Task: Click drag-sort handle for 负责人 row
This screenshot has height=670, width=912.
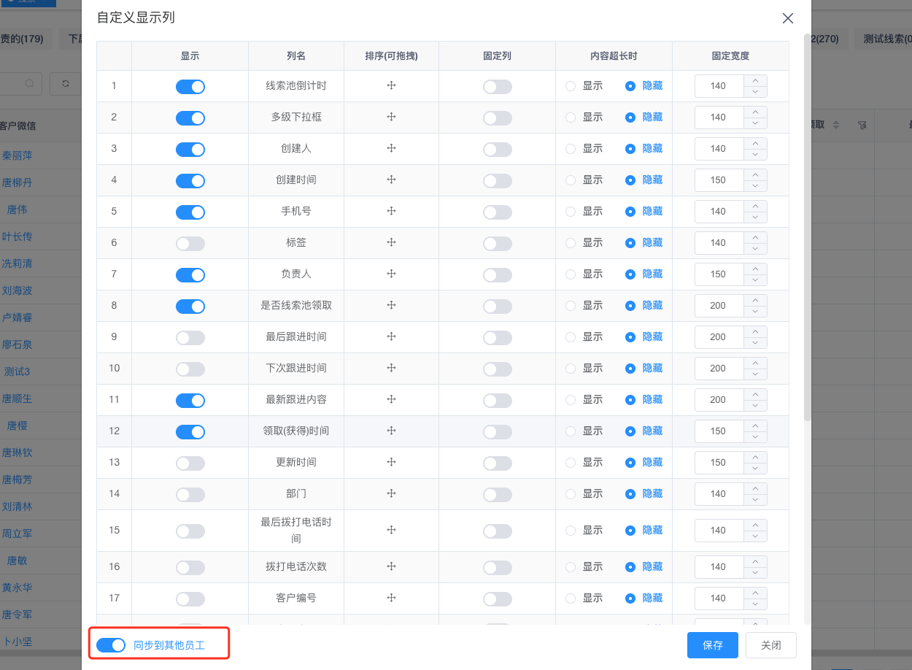Action: click(x=391, y=274)
